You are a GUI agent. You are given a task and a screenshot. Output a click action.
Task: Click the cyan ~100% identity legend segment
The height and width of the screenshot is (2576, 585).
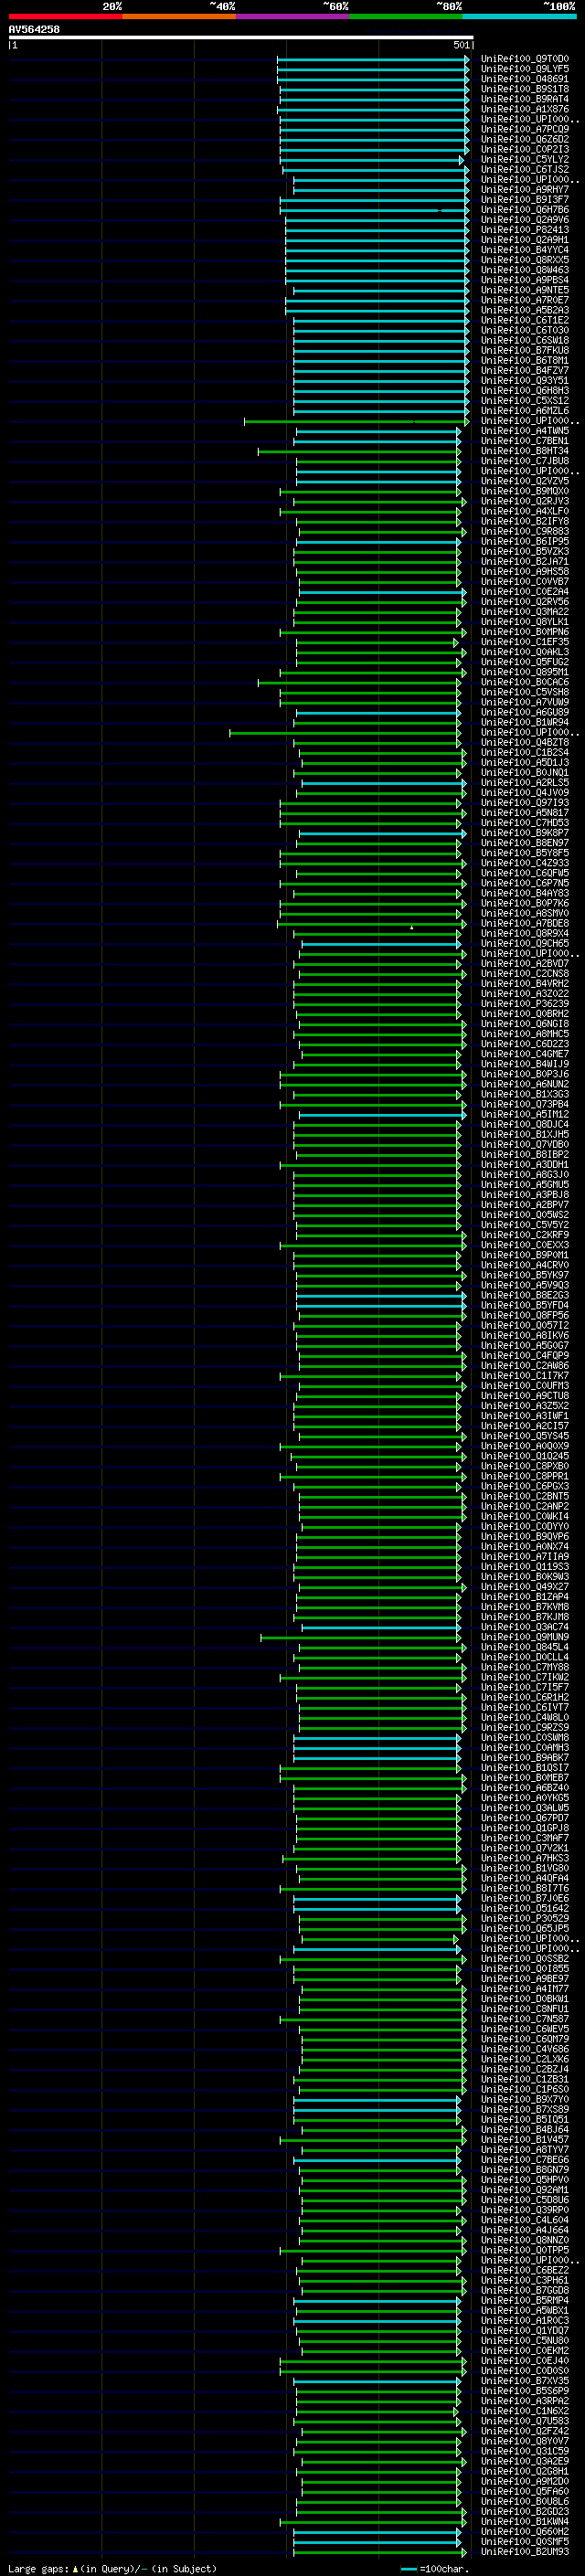coord(520,16)
